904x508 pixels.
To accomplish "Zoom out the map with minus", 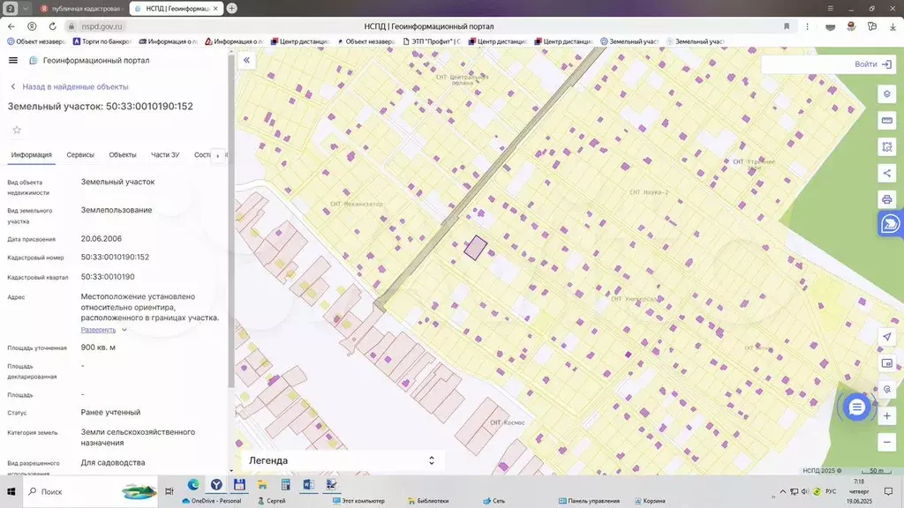I will pyautogui.click(x=886, y=442).
